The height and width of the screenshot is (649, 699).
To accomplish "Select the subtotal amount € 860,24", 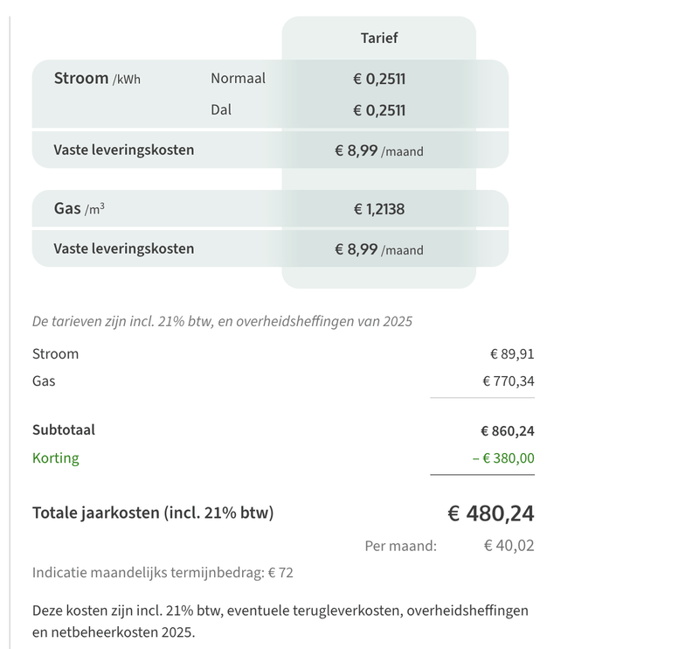I will click(507, 431).
